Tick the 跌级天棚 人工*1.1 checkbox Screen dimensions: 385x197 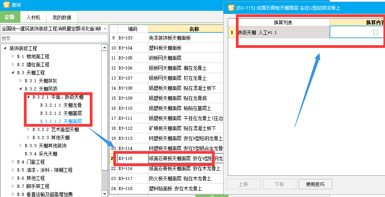pos(375,32)
